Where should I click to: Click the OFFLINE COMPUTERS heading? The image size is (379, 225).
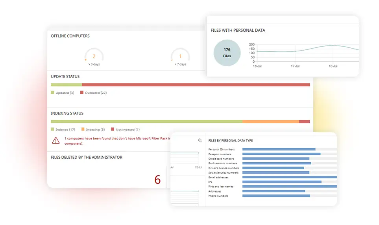point(70,36)
